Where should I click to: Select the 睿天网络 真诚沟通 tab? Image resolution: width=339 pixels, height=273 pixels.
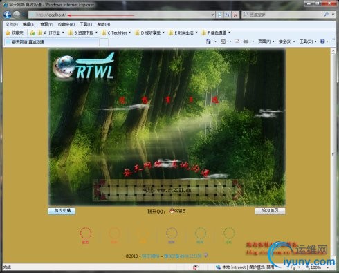click(52, 42)
